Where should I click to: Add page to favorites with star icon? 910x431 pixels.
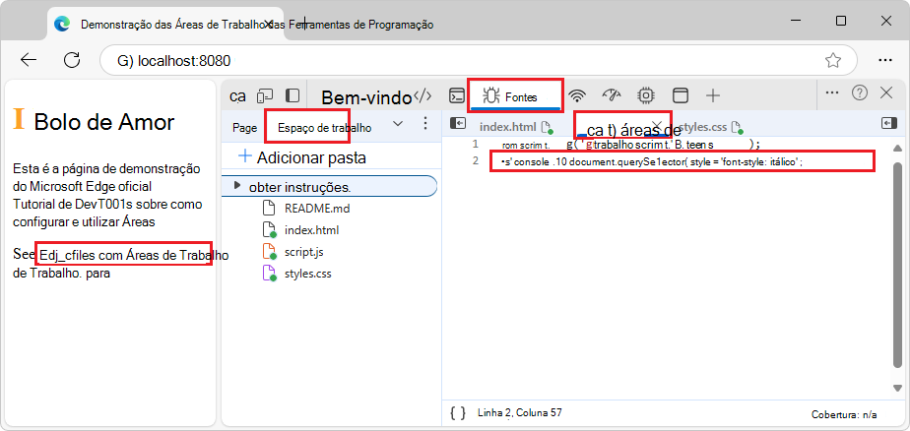pos(833,60)
